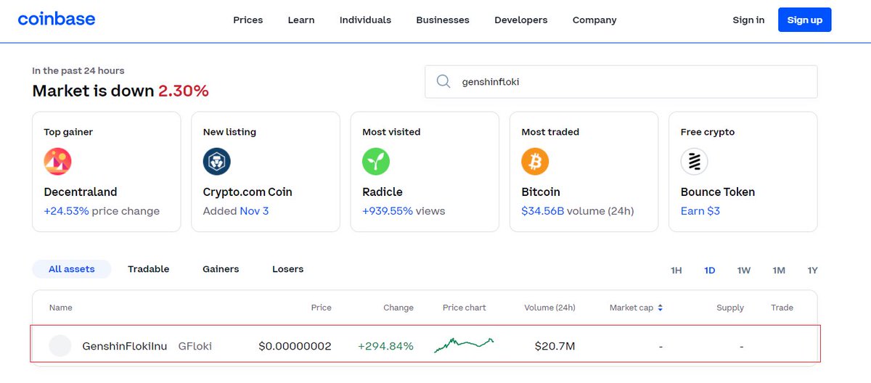Click the $0.00000002 price value
This screenshot has width=871, height=383.
click(295, 346)
